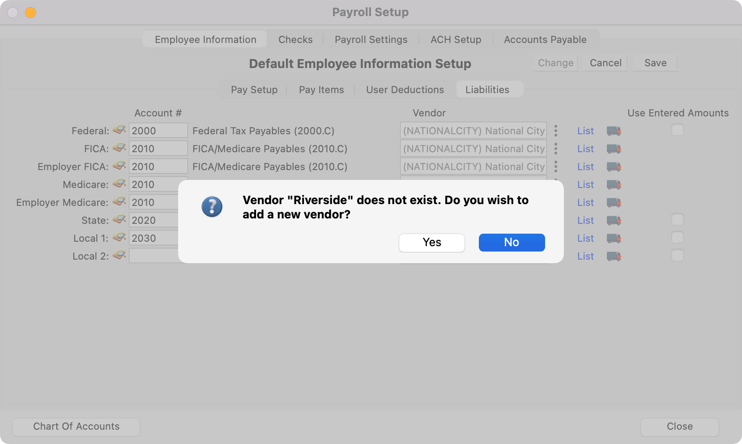Viewport: 742px width, 444px height.
Task: Click the truck icon in Local 2 row
Action: pos(614,256)
